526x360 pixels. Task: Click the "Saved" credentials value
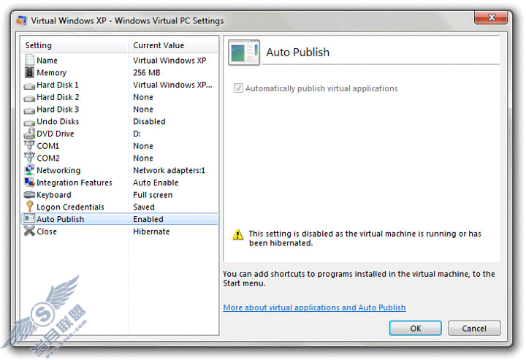point(144,207)
